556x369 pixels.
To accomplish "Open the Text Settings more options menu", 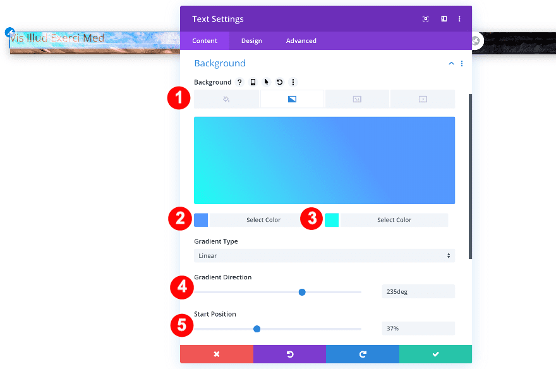I will [x=459, y=19].
